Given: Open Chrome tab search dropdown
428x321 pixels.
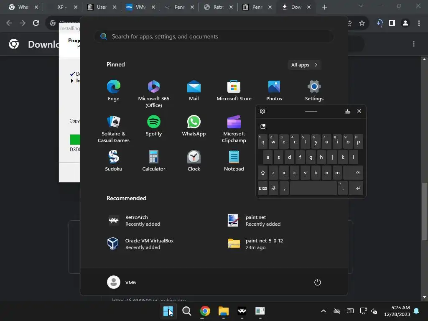Looking at the screenshot, I should point(361,6).
